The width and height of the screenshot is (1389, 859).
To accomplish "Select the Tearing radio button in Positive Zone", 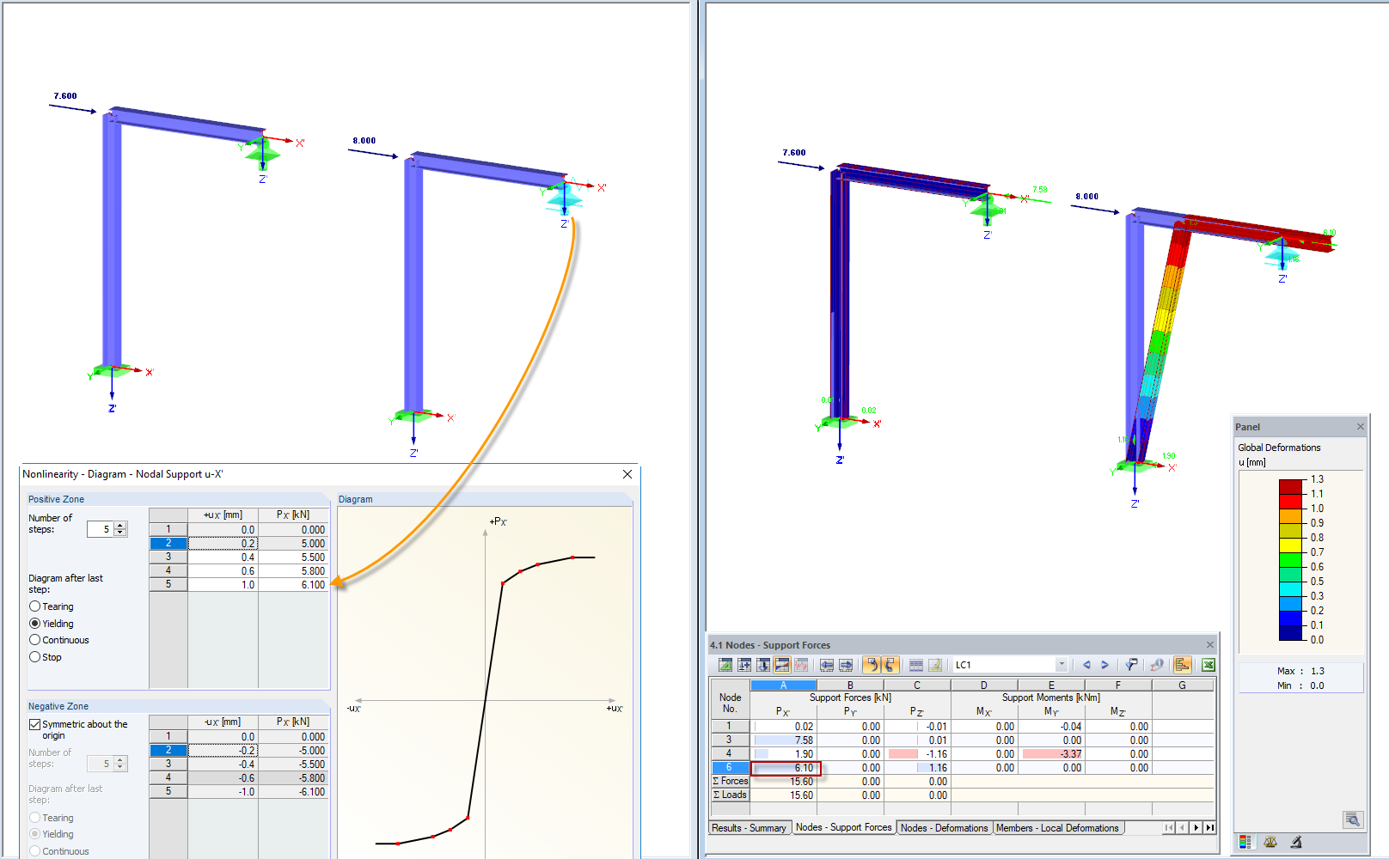I will [34, 606].
